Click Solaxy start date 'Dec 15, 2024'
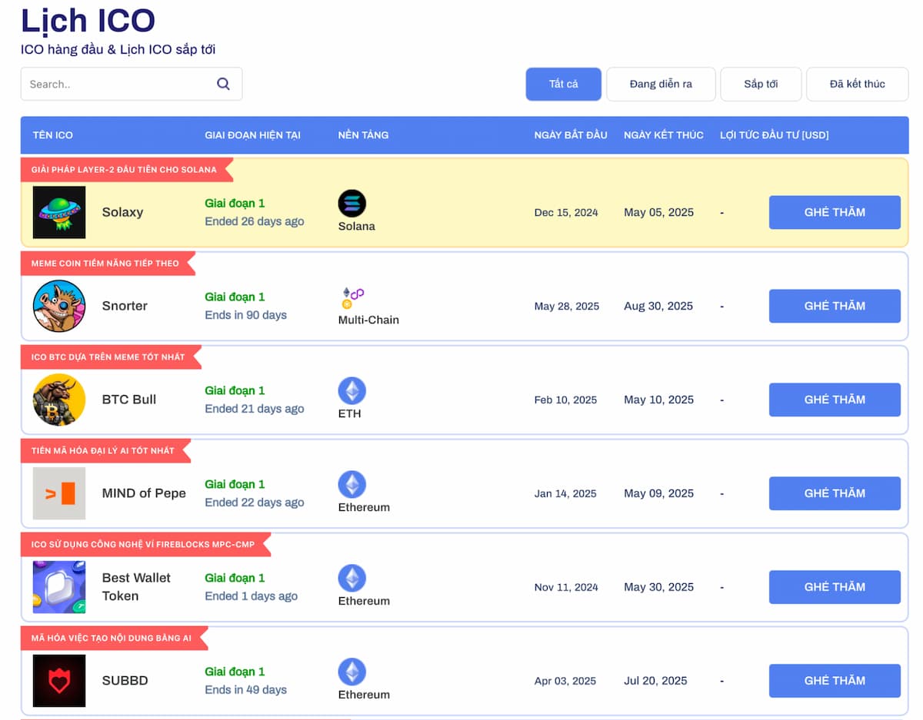 [x=566, y=212]
